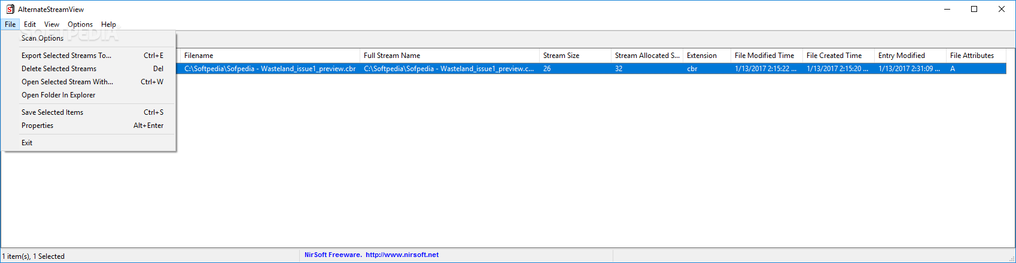Viewport: 1016px width, 263px height.
Task: Choose Open Folder In Explorer
Action: 89,95
